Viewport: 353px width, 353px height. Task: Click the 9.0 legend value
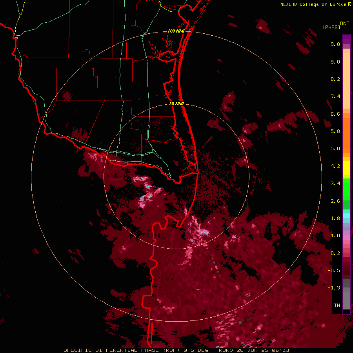[x=335, y=62]
